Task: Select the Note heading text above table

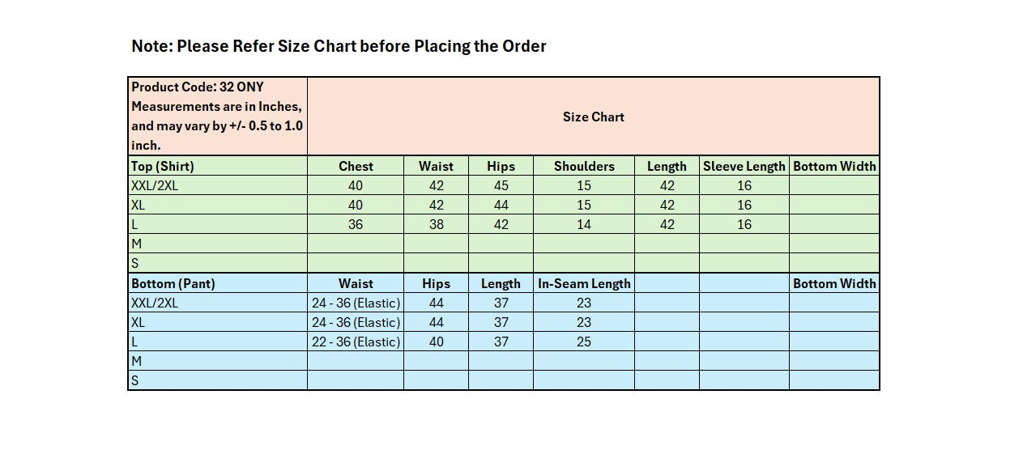Action: (339, 46)
